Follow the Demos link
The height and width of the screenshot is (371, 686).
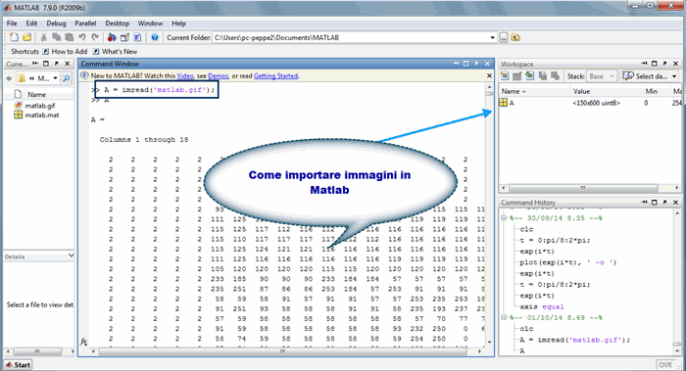tap(219, 76)
